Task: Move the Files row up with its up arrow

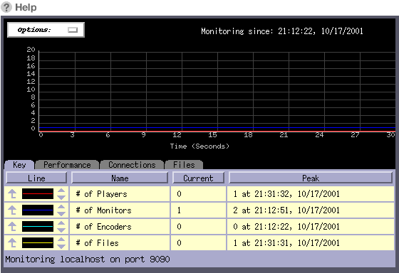Action: tap(12, 243)
